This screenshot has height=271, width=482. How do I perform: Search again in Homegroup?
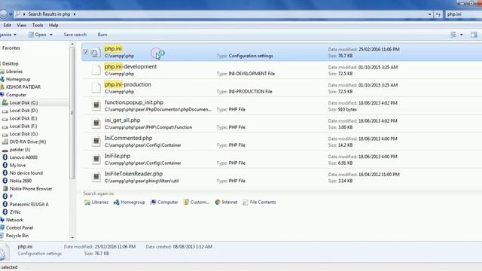tap(130, 202)
